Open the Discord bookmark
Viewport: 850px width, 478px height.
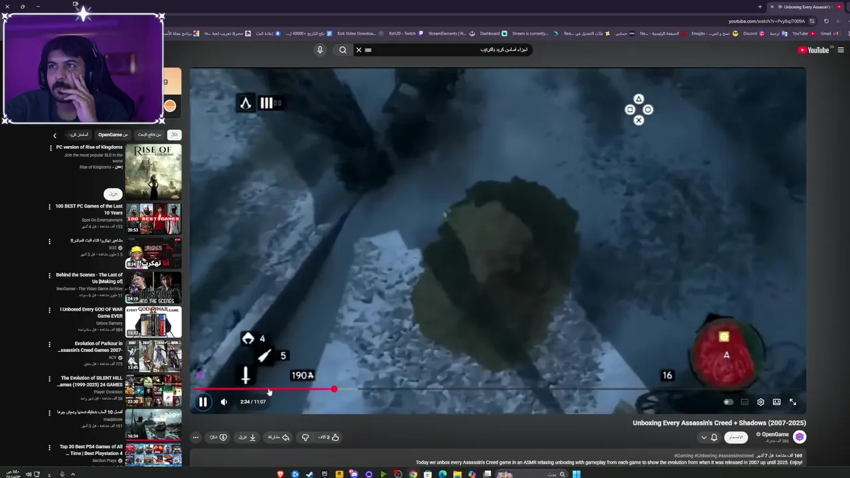pyautogui.click(x=754, y=33)
